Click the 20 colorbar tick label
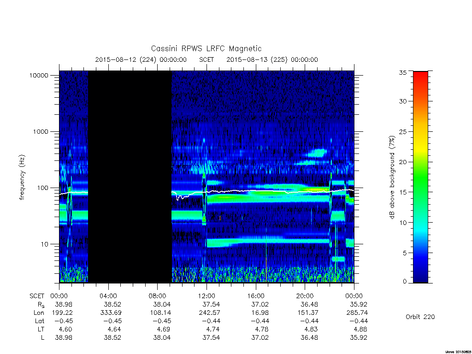472x354 pixels. tap(402, 162)
